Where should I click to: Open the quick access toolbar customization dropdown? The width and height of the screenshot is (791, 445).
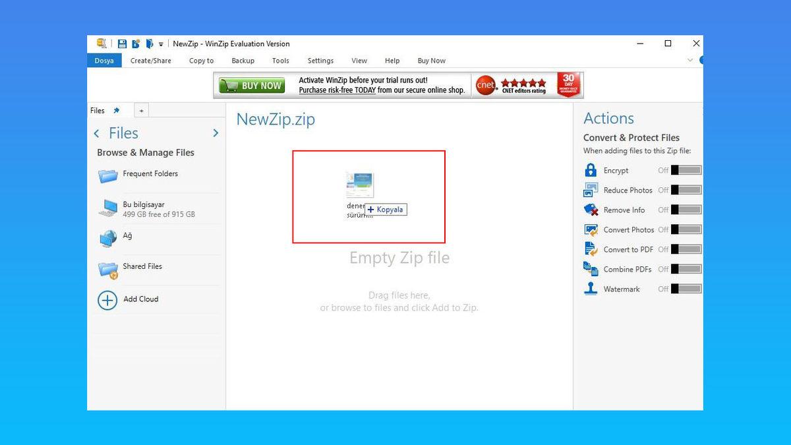[x=161, y=44]
